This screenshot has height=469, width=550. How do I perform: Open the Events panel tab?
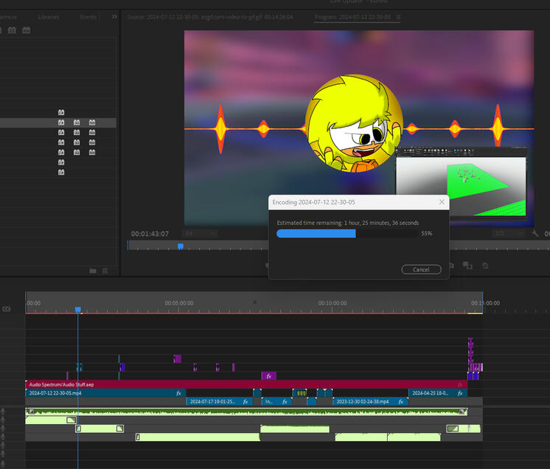pyautogui.click(x=88, y=17)
